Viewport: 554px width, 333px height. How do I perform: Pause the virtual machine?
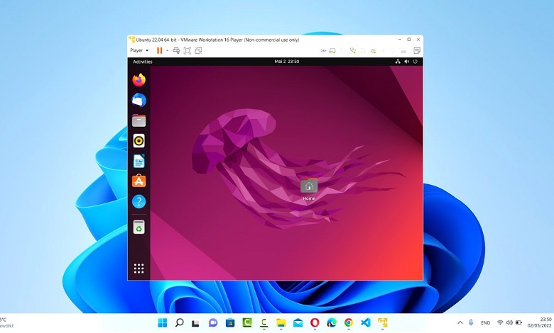[x=159, y=50]
